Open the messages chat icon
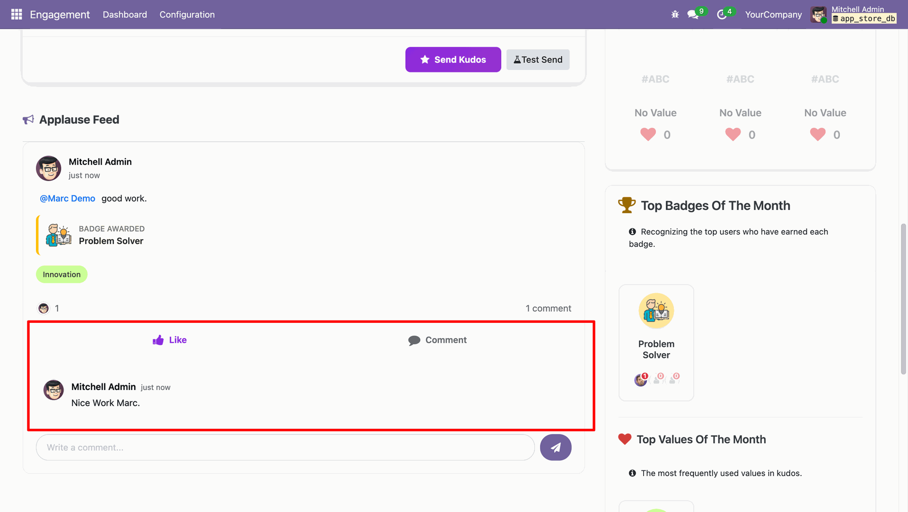 pos(693,15)
